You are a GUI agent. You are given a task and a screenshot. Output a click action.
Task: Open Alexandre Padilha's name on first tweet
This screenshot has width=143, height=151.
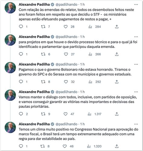click(34, 5)
